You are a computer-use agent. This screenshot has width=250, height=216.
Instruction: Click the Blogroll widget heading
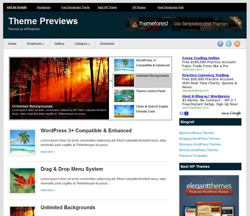point(210,122)
